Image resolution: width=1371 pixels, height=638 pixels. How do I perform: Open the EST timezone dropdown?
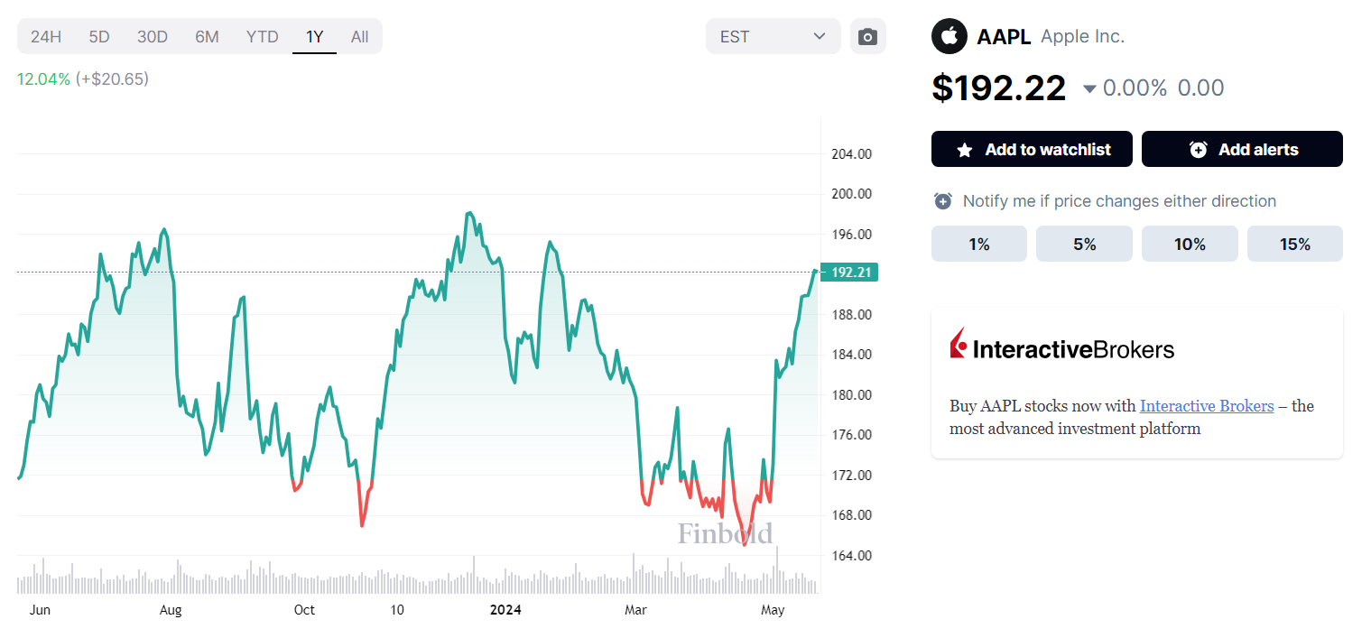coord(774,37)
